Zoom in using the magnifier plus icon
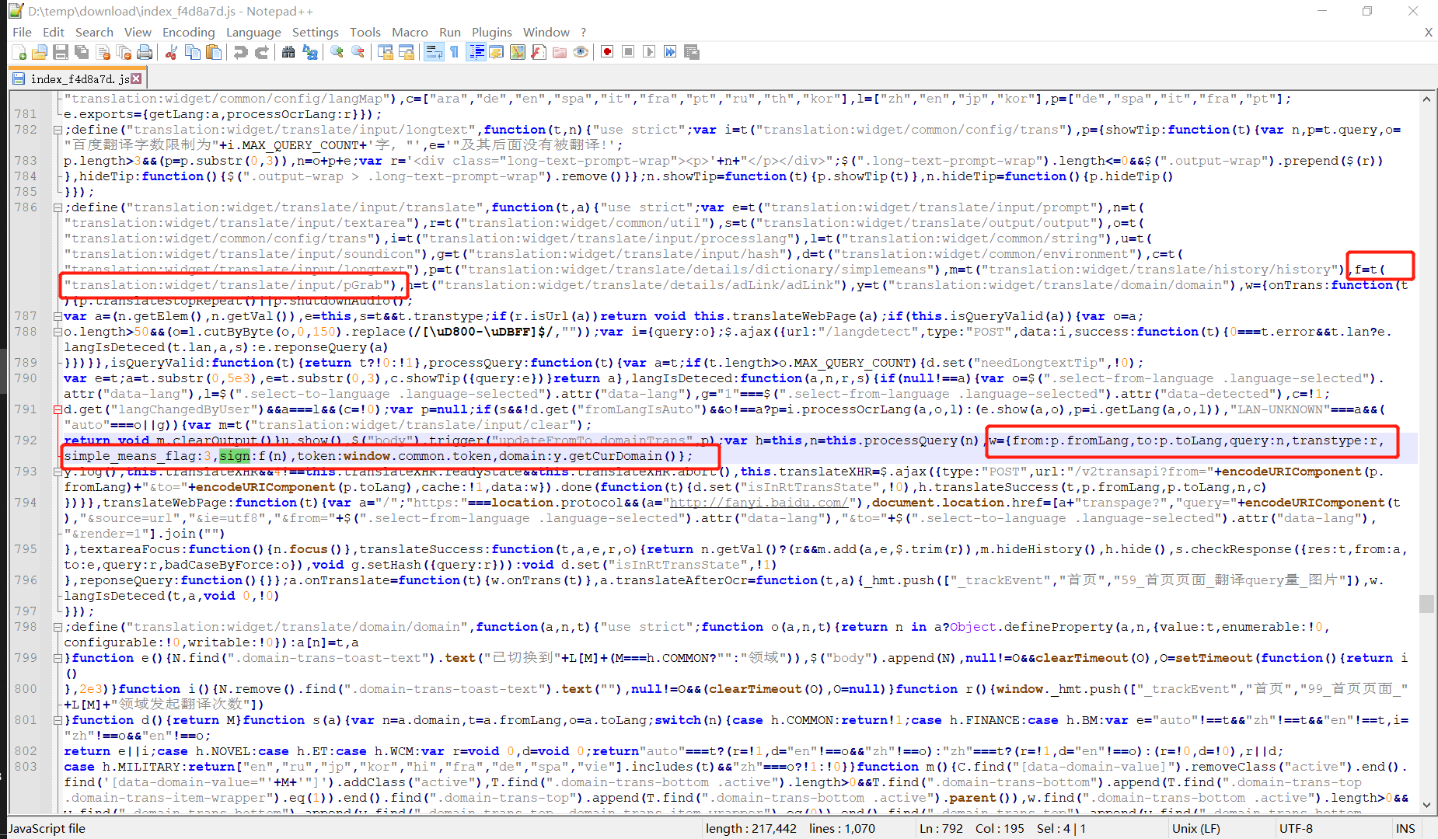 tap(337, 52)
